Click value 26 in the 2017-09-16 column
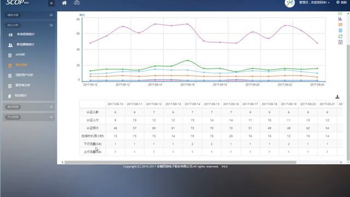The width and height of the screenshot is (350, 197). [231, 136]
